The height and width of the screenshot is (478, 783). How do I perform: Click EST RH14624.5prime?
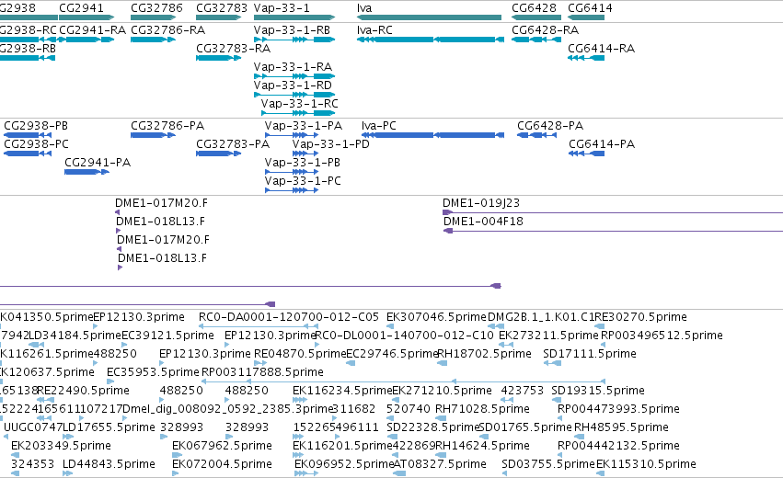(482, 446)
